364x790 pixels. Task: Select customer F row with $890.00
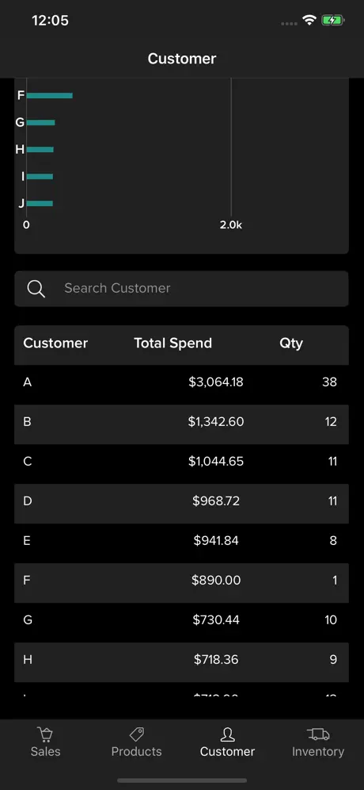[x=181, y=581]
